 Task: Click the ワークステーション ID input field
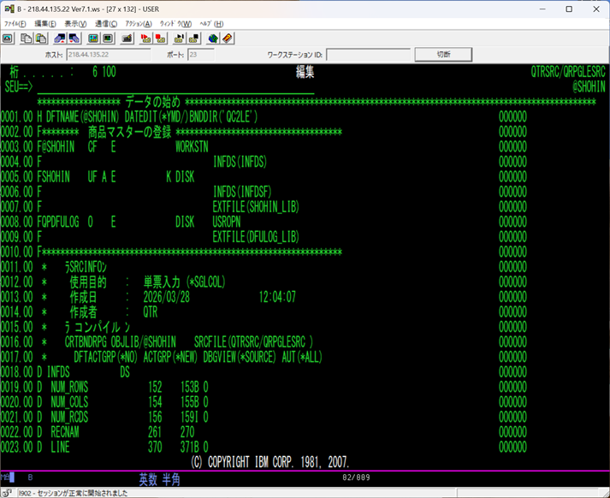pos(368,54)
